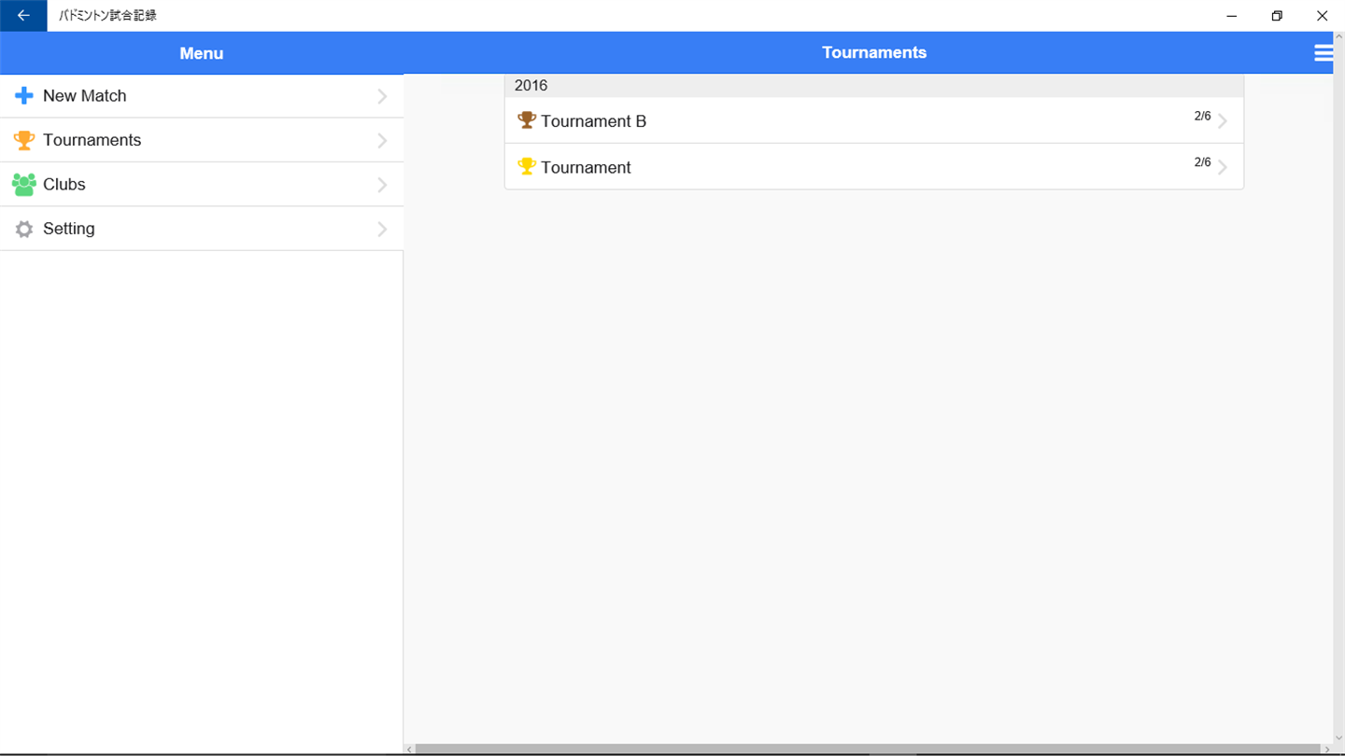Viewport: 1345px width, 756px height.
Task: Open the Clubs menu entry
Action: [202, 184]
